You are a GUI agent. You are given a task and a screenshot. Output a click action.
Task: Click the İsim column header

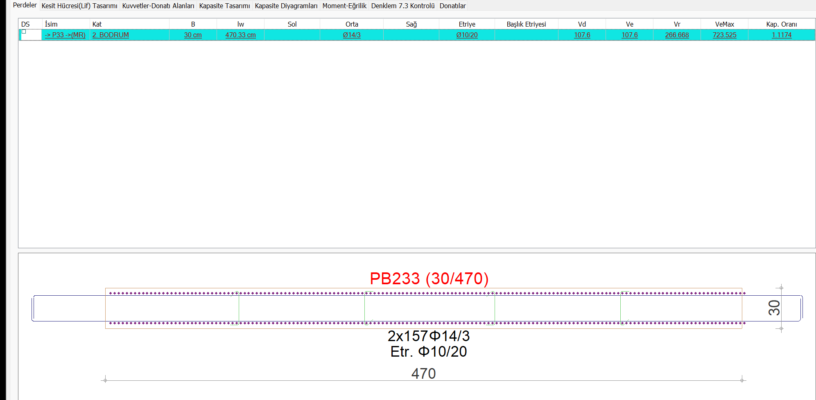[x=51, y=24]
